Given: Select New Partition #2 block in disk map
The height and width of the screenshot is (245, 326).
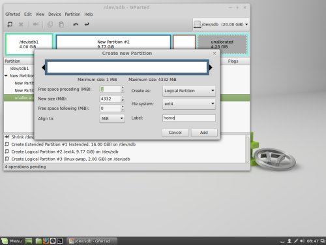Looking at the screenshot, I should tap(113, 42).
